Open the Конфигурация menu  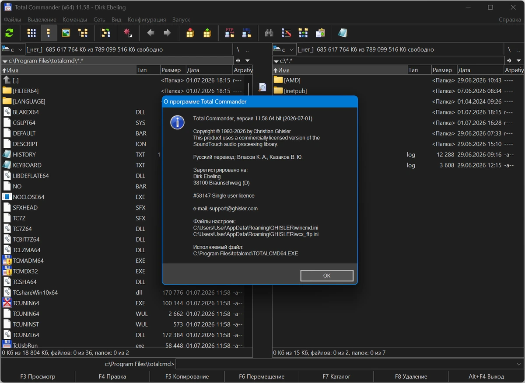(147, 20)
